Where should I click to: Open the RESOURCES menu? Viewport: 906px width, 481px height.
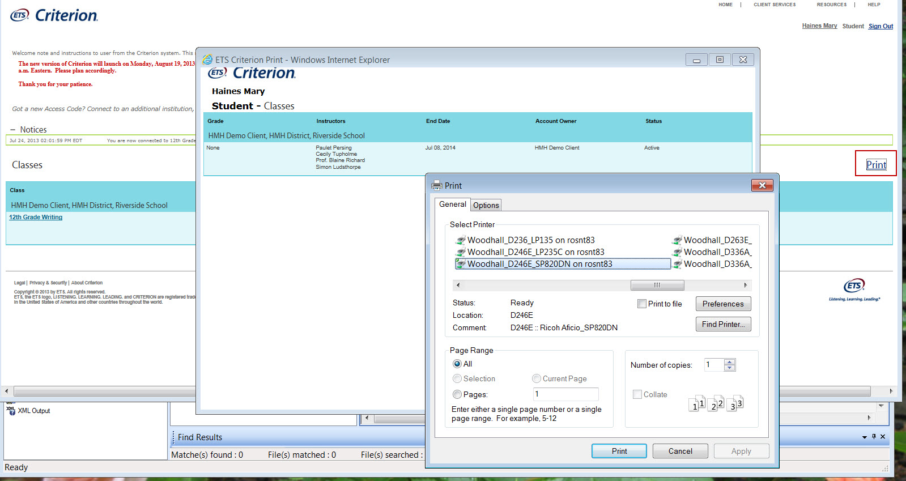click(831, 5)
